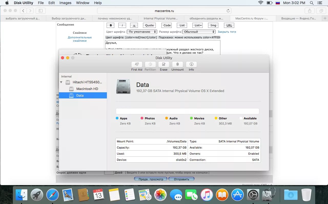The image size is (328, 204).
Task: Open Дополнительные смайлики link
Action: [x=80, y=39]
